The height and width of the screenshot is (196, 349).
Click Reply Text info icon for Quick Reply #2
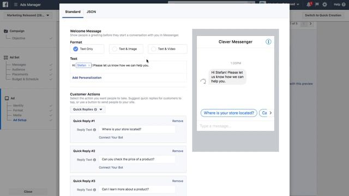click(94, 160)
